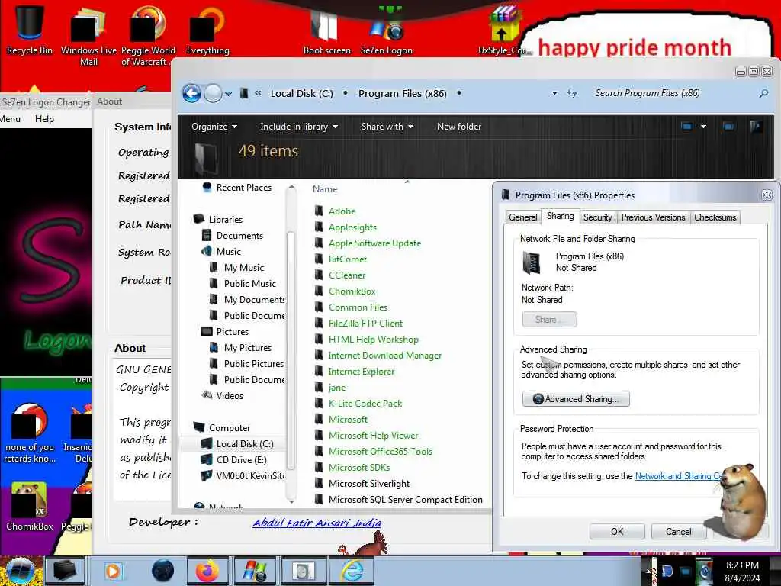Open Menu in Se7en Logon Changer
The height and width of the screenshot is (586, 781).
coord(11,118)
